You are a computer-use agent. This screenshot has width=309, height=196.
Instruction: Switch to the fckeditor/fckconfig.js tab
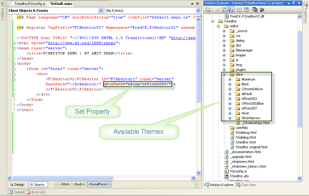coord(30,4)
